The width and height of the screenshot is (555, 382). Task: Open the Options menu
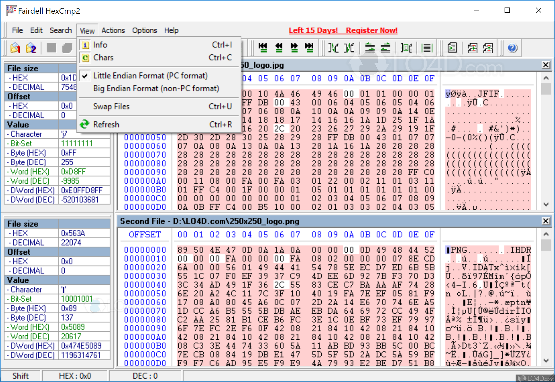(x=144, y=31)
